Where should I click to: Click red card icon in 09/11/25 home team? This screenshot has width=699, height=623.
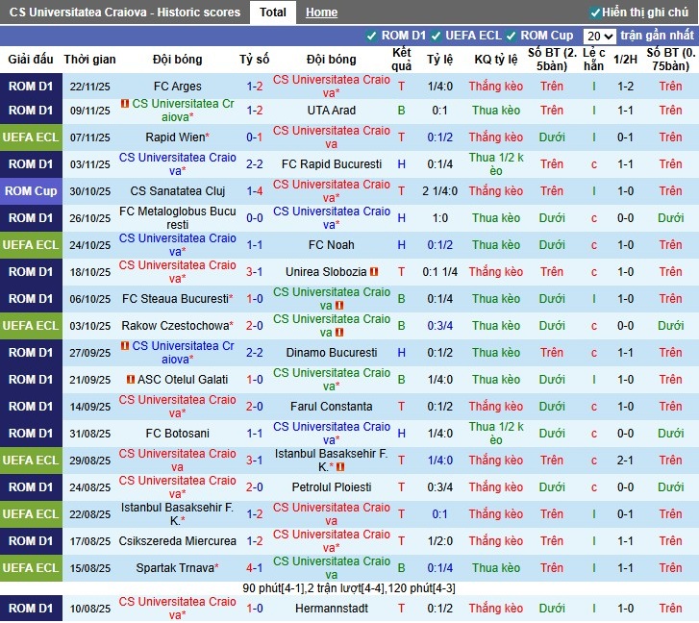(x=125, y=104)
